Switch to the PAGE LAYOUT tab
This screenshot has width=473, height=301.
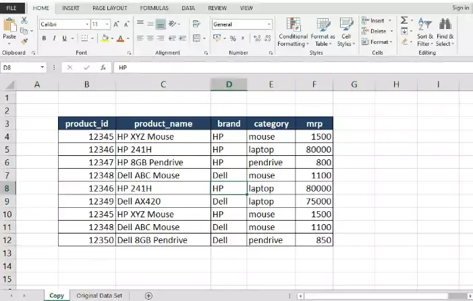pyautogui.click(x=110, y=8)
